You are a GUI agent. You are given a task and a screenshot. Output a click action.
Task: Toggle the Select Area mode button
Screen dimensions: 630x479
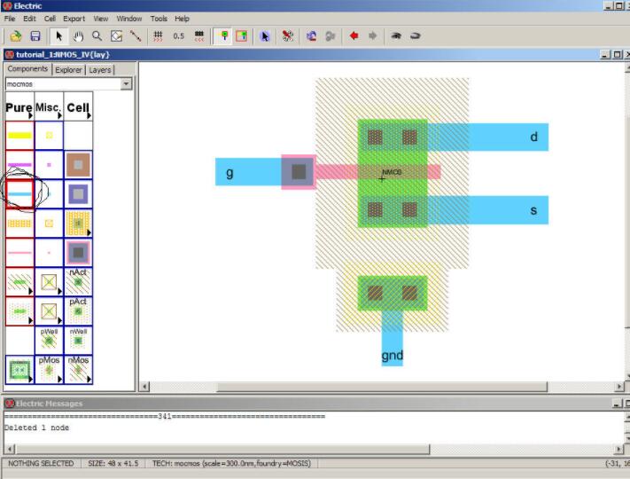click(241, 36)
